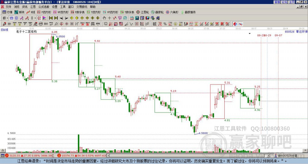
Task: Switch to the K线 chart view
Action: click(x=31, y=12)
